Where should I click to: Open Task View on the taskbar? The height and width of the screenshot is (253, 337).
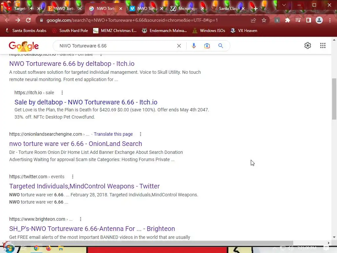point(23,248)
